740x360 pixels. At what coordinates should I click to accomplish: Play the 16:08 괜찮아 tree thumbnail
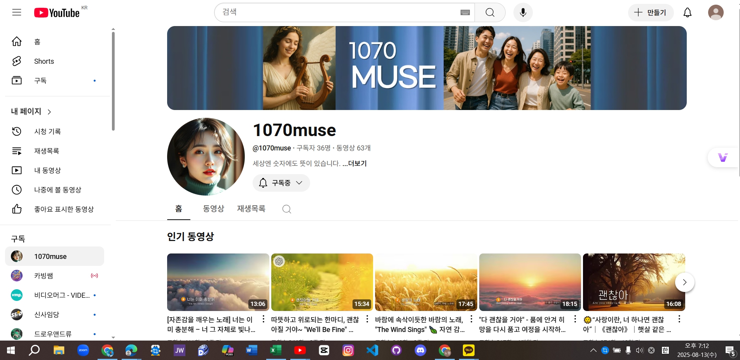click(634, 282)
